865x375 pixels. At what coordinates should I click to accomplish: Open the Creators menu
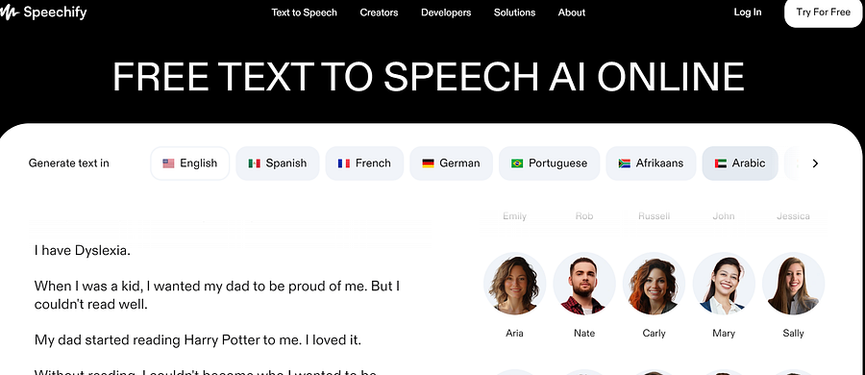point(379,12)
